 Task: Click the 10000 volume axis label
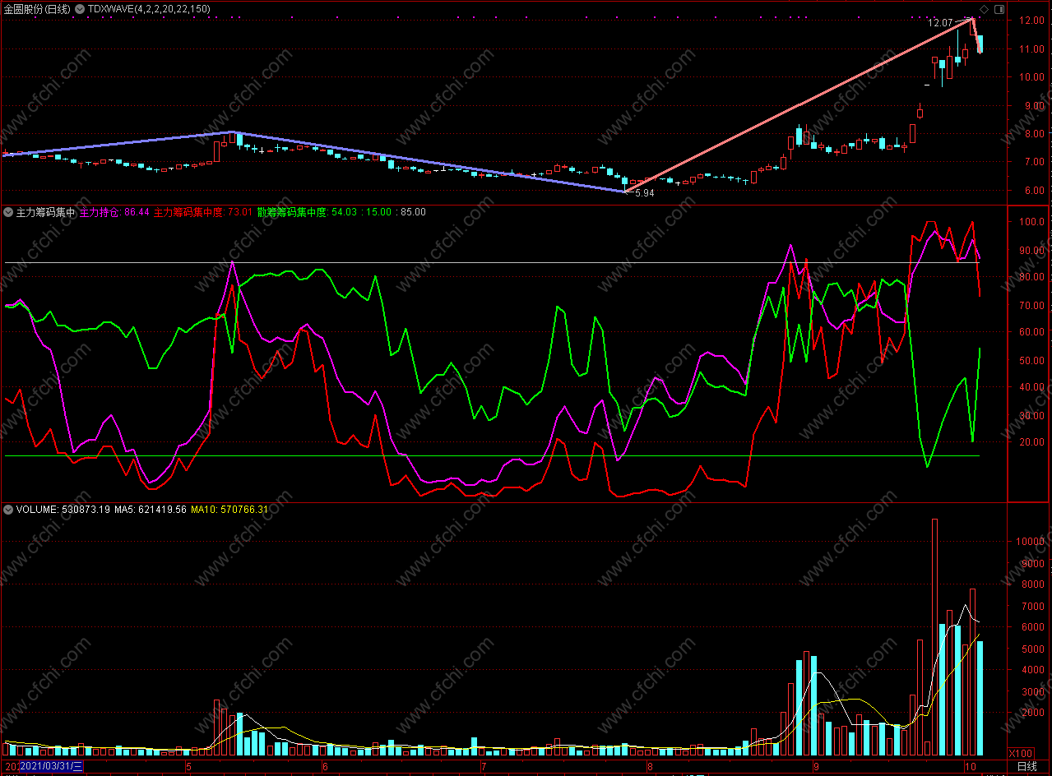[1031, 542]
